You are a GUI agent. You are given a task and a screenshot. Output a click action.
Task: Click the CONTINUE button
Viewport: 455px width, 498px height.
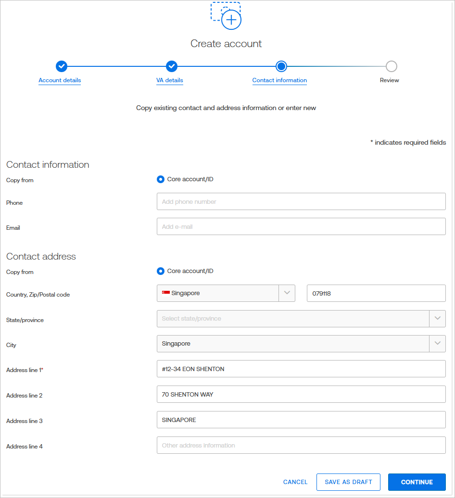click(417, 482)
